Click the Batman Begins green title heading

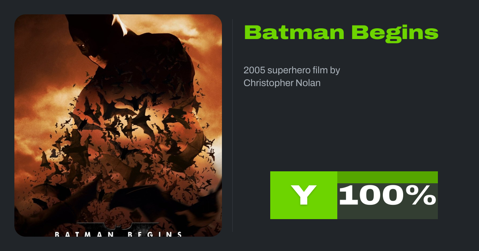coord(341,33)
